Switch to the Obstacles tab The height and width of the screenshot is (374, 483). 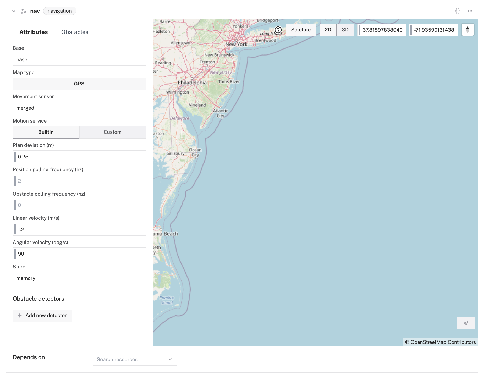75,32
